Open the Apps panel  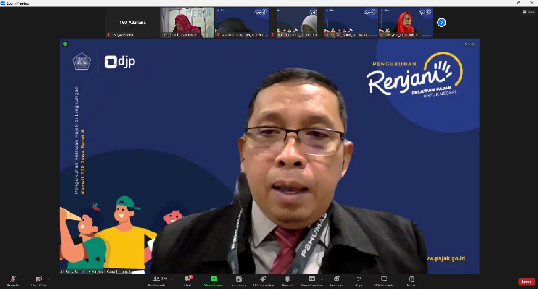tap(359, 281)
